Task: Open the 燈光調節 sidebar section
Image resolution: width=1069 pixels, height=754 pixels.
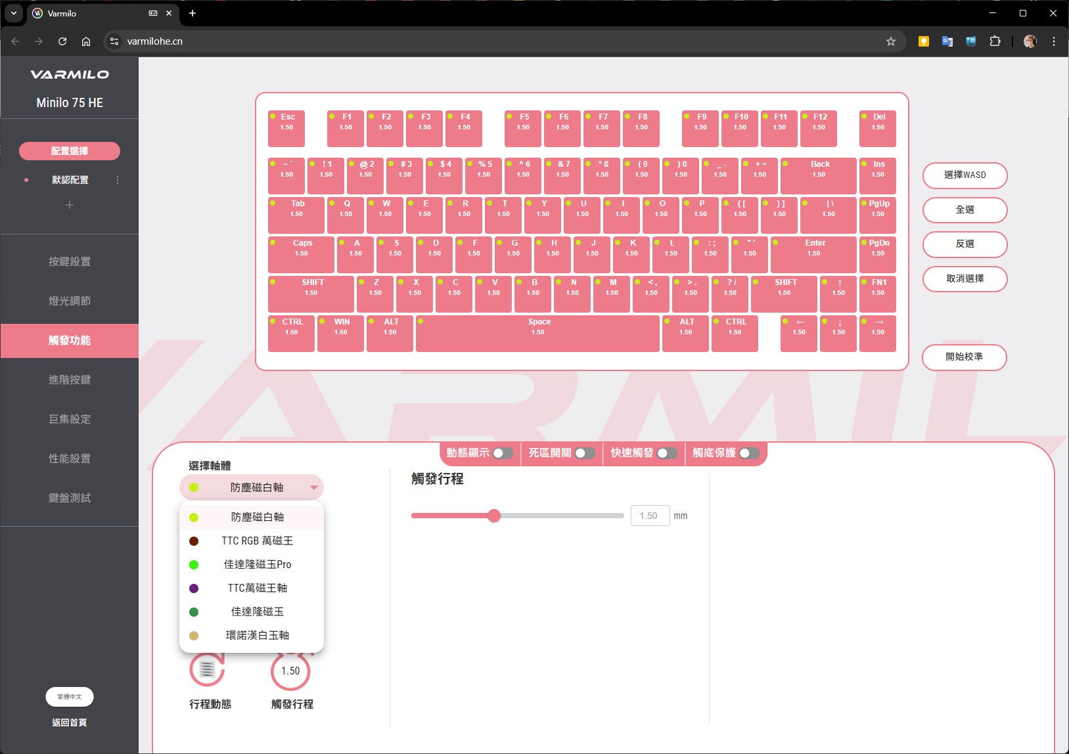Action: (70, 301)
